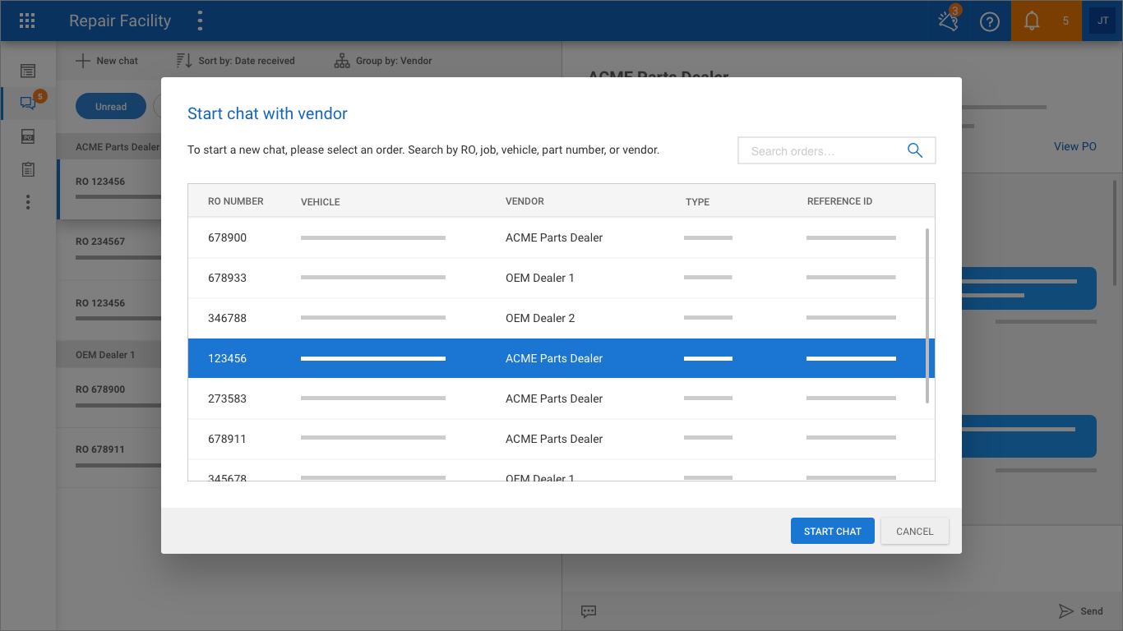Open the help question mark icon
1123x631 pixels.
click(x=990, y=22)
